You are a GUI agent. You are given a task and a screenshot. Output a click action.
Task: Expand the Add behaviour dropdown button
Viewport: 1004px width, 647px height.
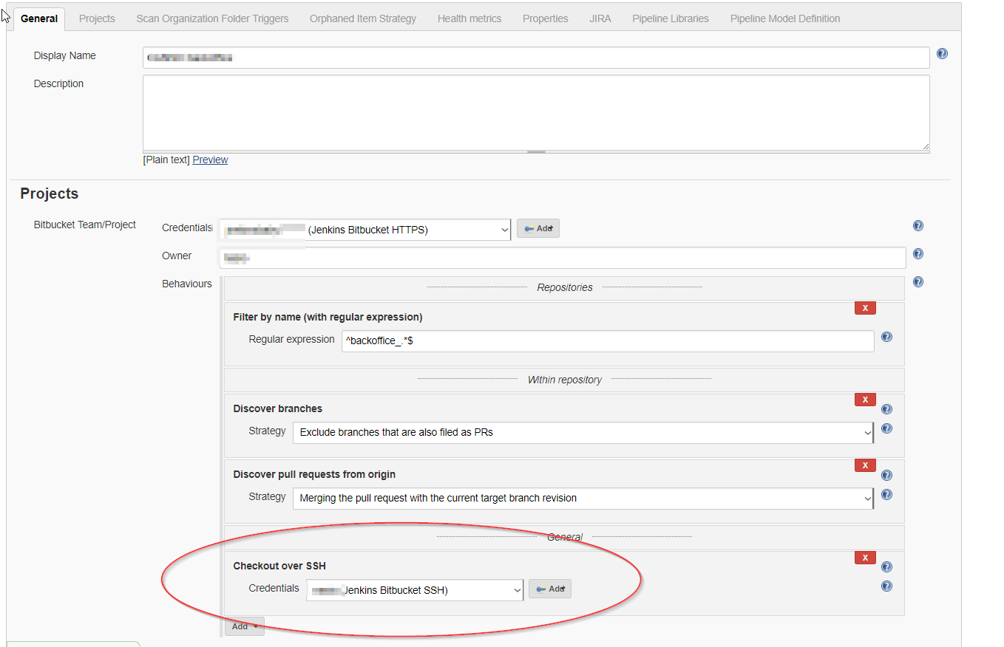[244, 626]
